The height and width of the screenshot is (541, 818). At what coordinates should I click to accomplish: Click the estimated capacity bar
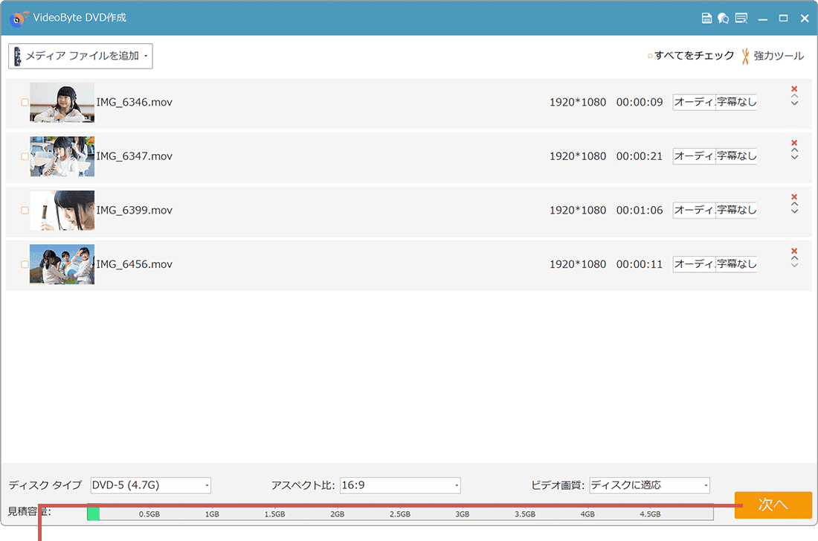[x=400, y=513]
